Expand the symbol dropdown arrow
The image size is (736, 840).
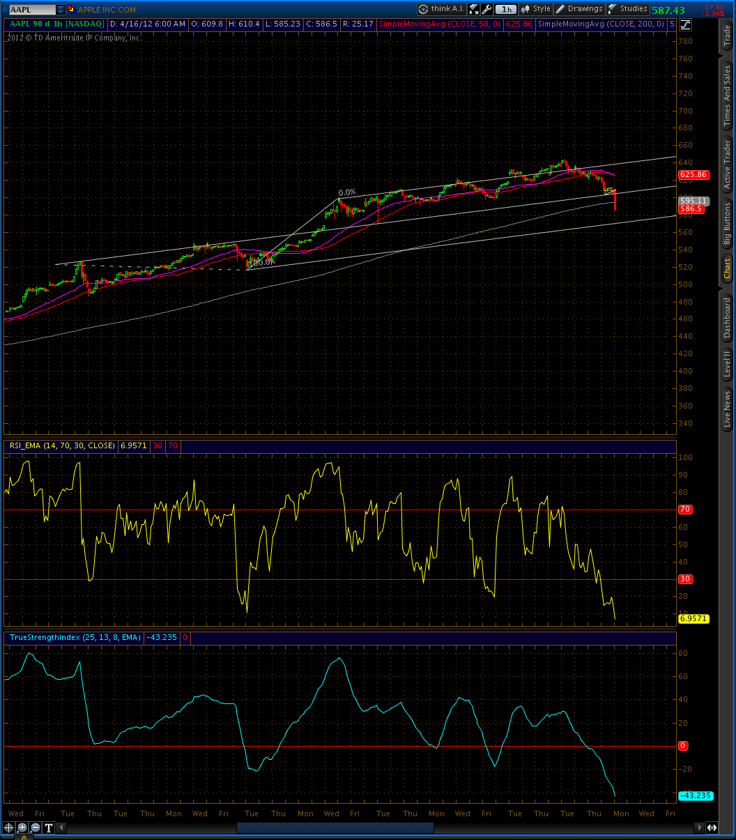point(61,10)
